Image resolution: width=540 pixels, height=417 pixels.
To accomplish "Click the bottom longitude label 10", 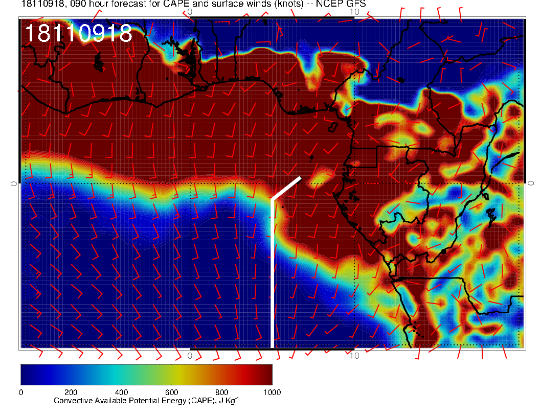I will point(355,355).
